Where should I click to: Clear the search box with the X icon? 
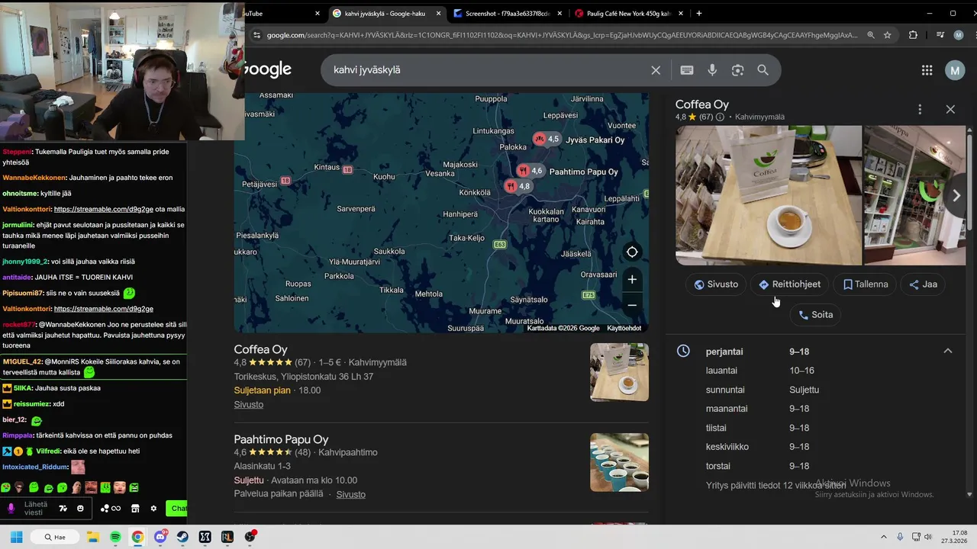(x=656, y=70)
